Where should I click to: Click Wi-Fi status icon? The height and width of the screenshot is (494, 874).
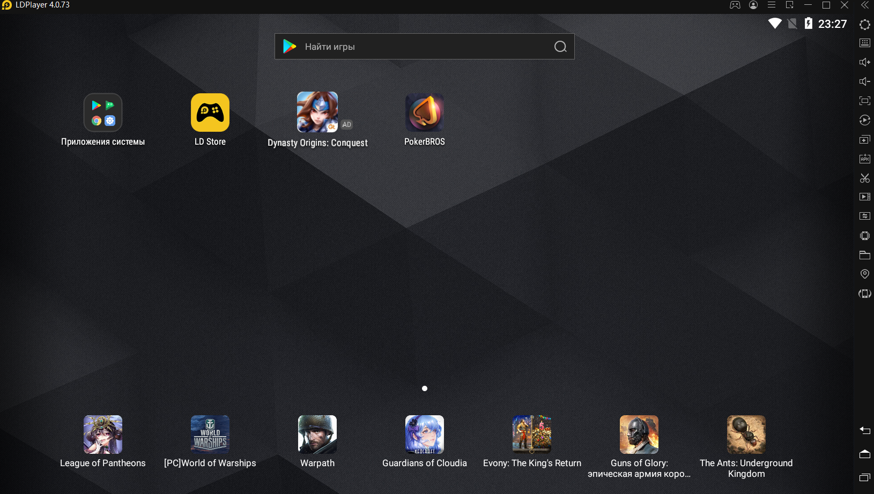(775, 23)
